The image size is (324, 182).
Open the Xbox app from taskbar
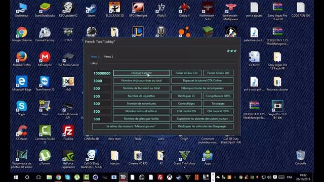tap(170, 177)
